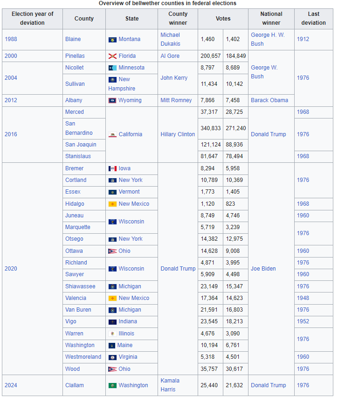The width and height of the screenshot is (338, 397).
Task: Click the Montana state flag icon
Action: point(112,40)
